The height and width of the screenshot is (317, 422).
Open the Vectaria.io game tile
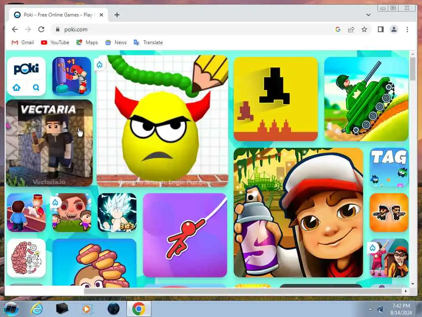click(49, 143)
